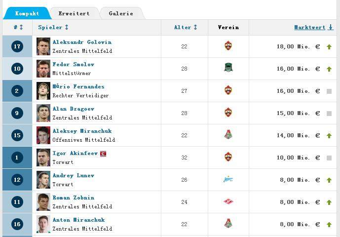Sort table by Spieler column
The image size is (340, 237).
[53, 28]
